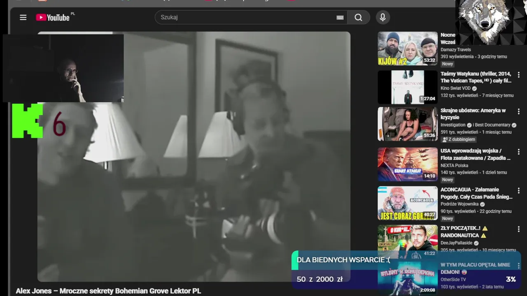Click the Z dubbingiem badge
Viewport: 527px width, 296px height.
click(459, 139)
